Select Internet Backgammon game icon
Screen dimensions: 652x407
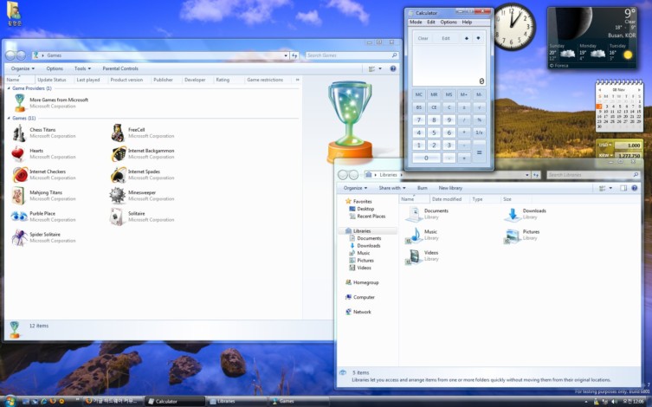[x=119, y=154]
